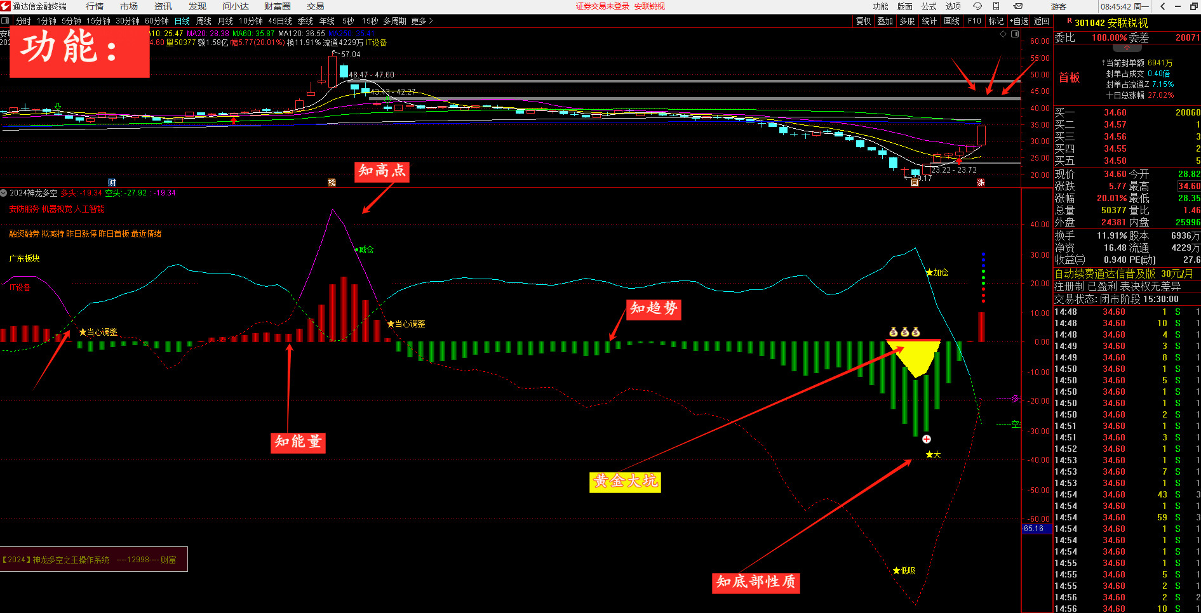This screenshot has width=1201, height=613.
Task: Open the 市场 menu
Action: pos(129,6)
